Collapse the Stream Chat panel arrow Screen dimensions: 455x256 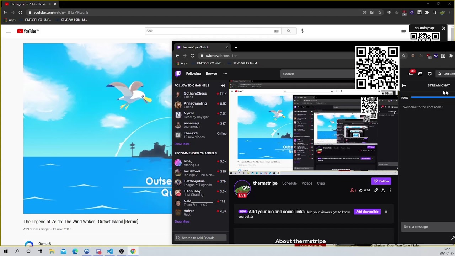coord(404,85)
